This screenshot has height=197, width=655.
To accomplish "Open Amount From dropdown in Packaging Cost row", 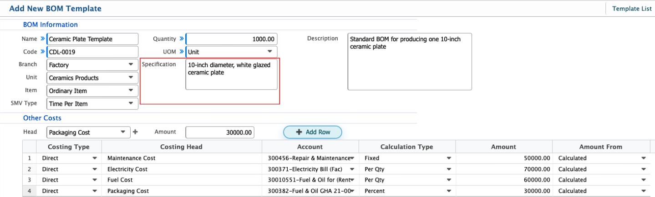I will click(x=602, y=191).
